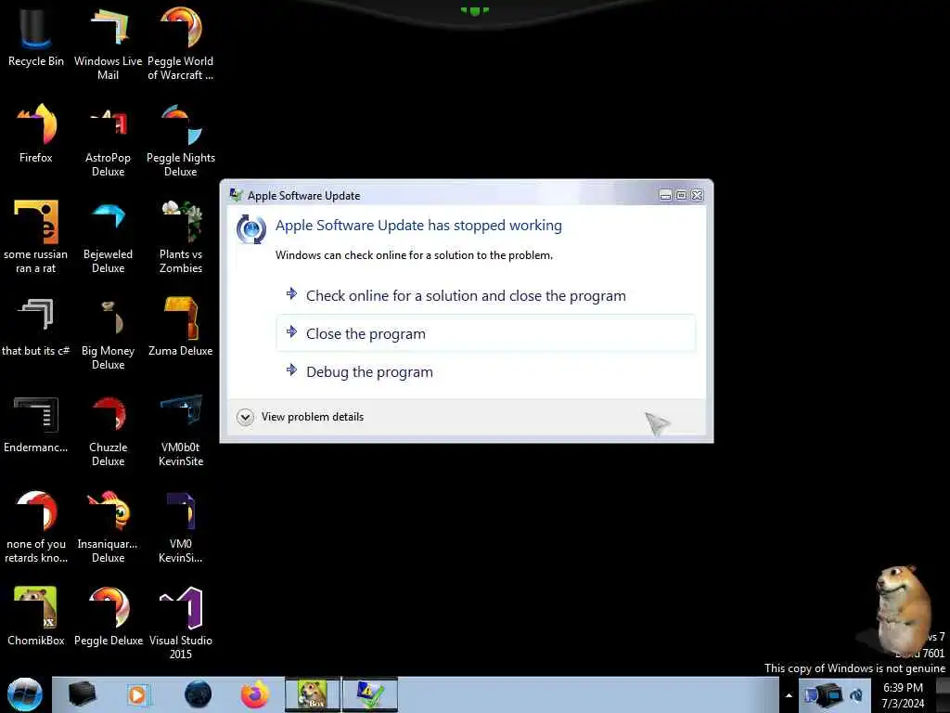
Task: Minimize the Apple Software Update dialog
Action: coord(665,195)
